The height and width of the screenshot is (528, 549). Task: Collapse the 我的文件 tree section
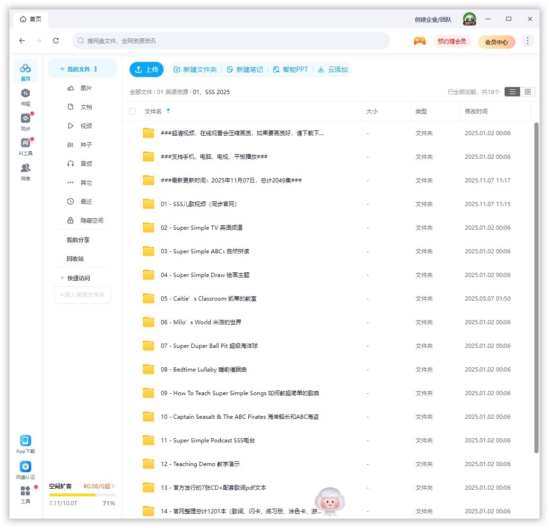click(62, 69)
